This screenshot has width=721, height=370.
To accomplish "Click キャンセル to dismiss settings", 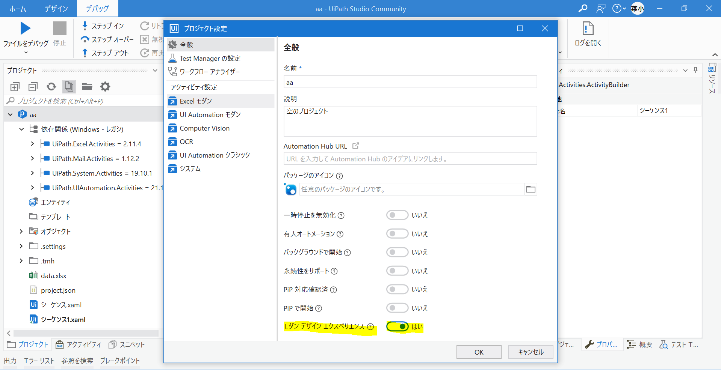I will click(x=531, y=352).
